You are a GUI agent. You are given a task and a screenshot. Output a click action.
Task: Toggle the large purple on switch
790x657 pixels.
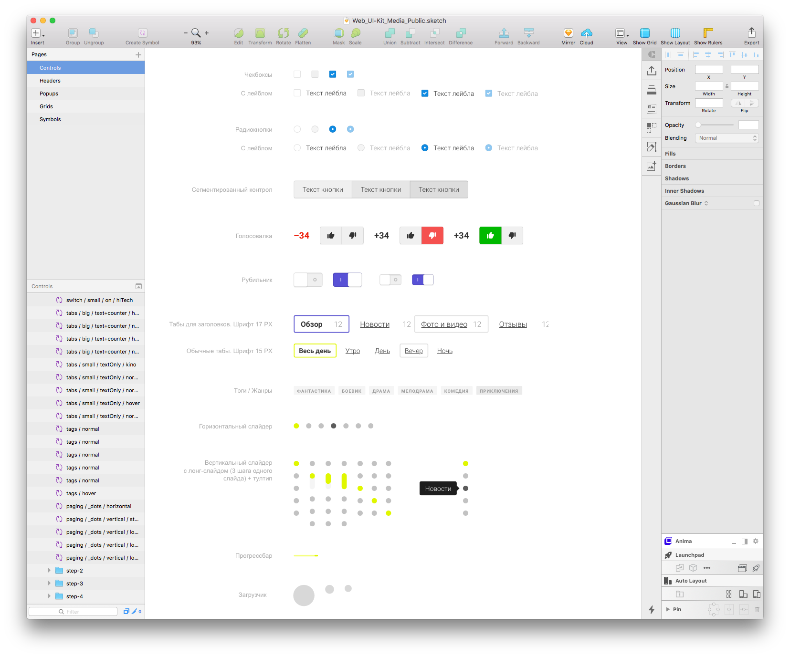coord(348,280)
